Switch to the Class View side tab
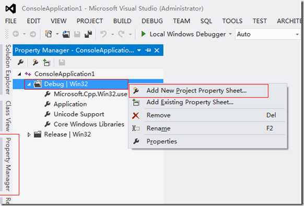 (8, 116)
